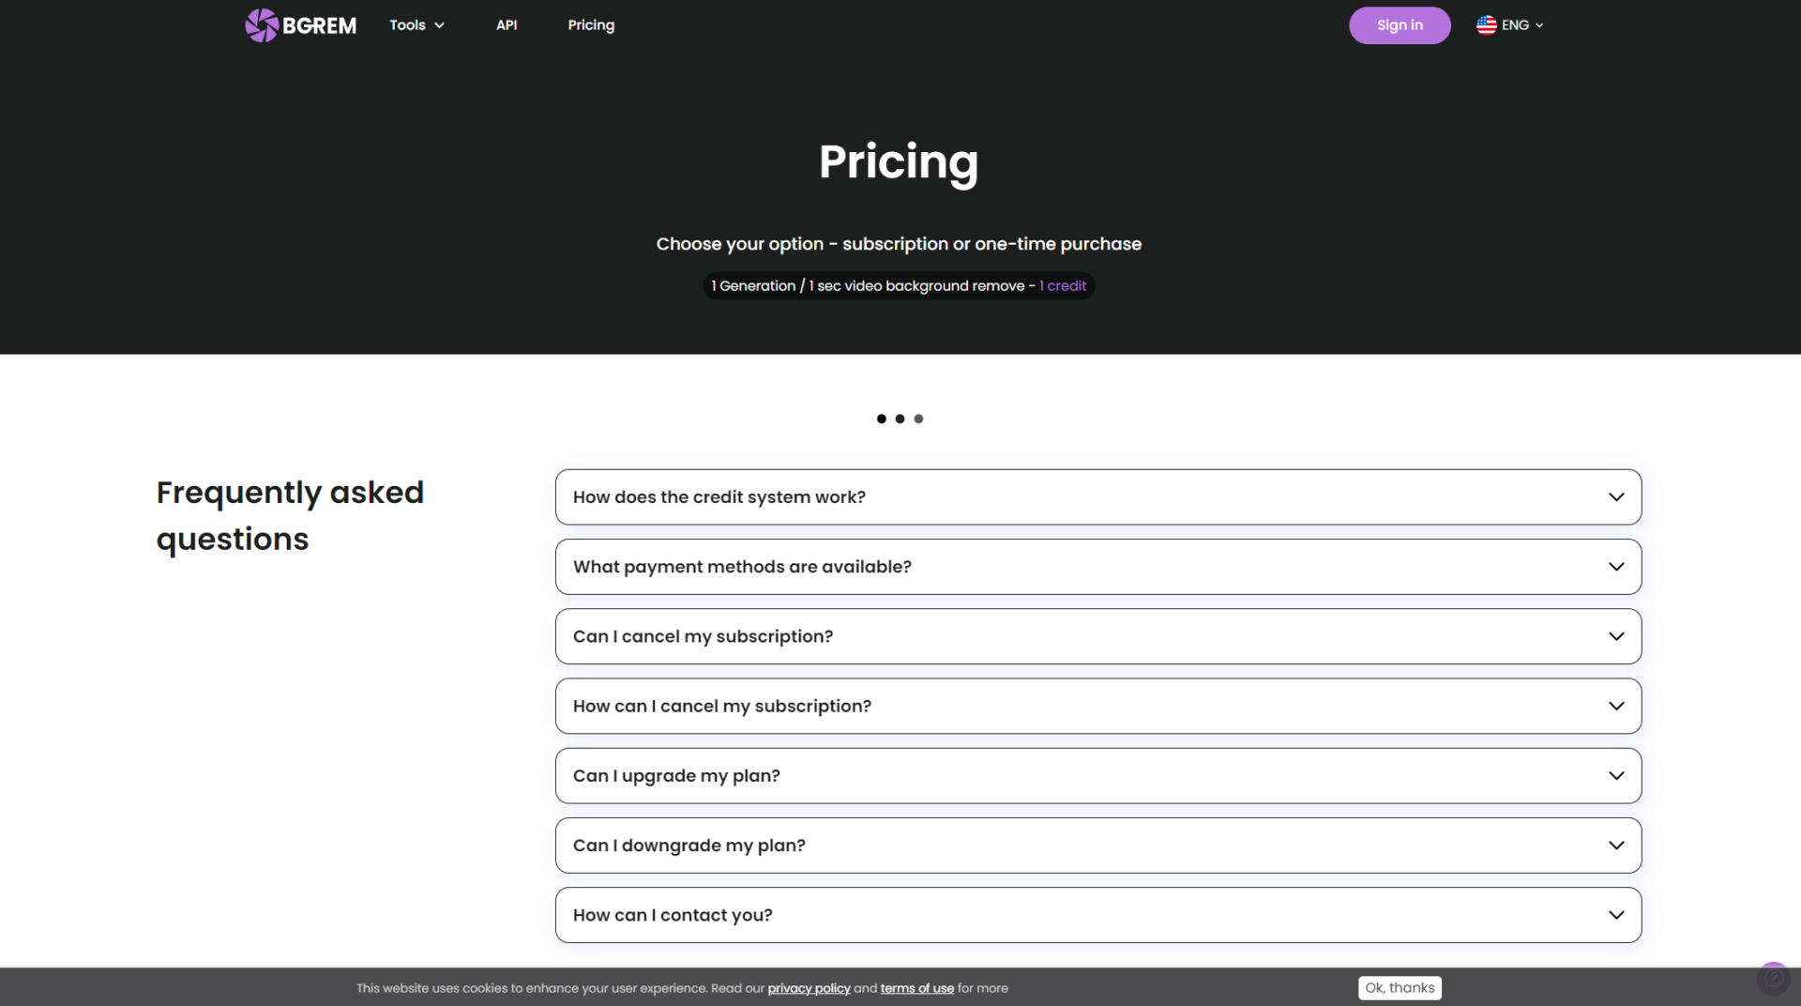1801x1006 pixels.
Task: Click the US flag language icon
Action: tap(1486, 25)
